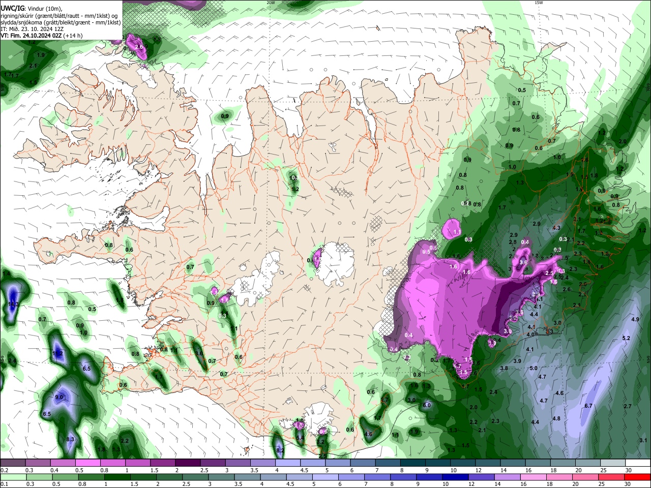Viewport: 651px width, 488px height.
Task: Click the "4.3" precipitation value on map
Action: 556,228
